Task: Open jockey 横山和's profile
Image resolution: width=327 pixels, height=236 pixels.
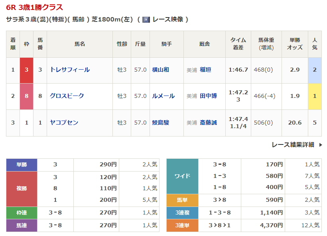Action: point(160,70)
